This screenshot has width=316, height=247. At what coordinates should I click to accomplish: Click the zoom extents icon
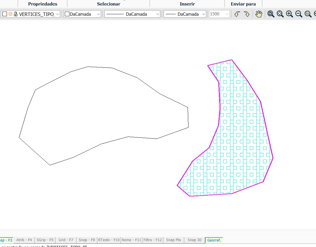pyautogui.click(x=280, y=14)
